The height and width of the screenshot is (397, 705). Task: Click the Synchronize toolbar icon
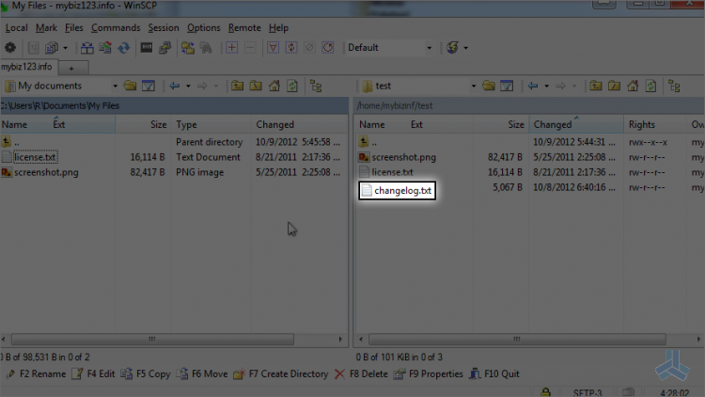pyautogui.click(x=105, y=47)
